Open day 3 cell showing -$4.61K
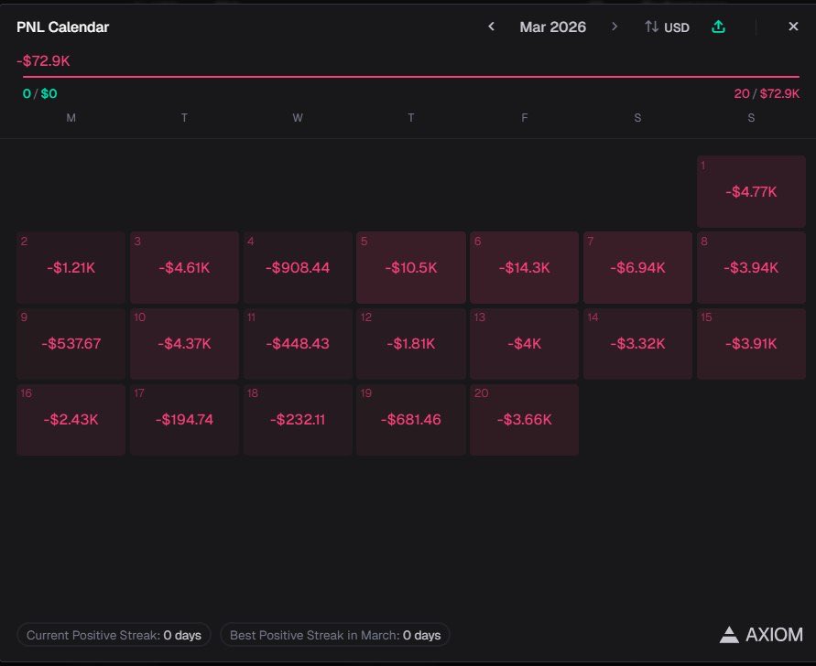Image resolution: width=816 pixels, height=666 pixels. [184, 267]
